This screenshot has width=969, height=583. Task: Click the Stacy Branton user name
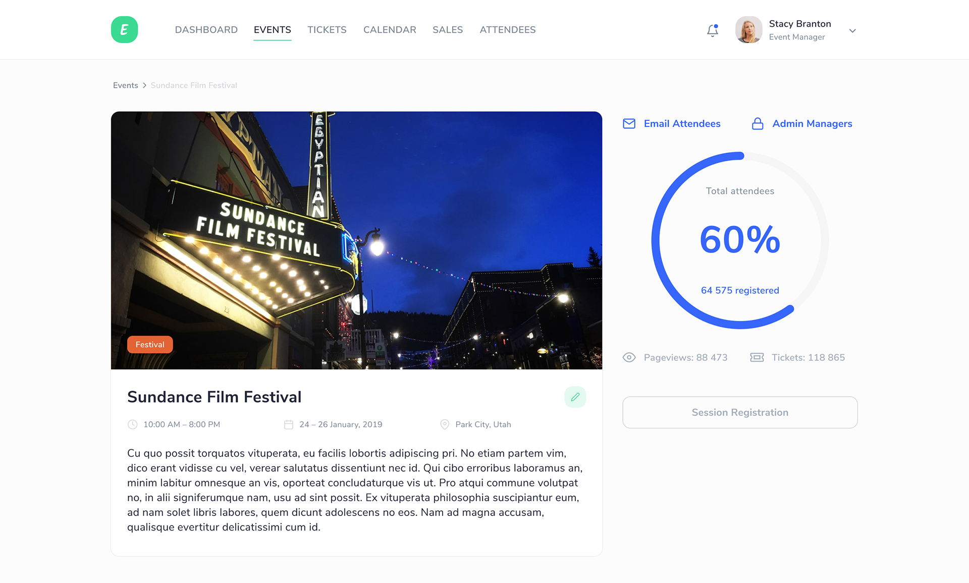point(800,24)
